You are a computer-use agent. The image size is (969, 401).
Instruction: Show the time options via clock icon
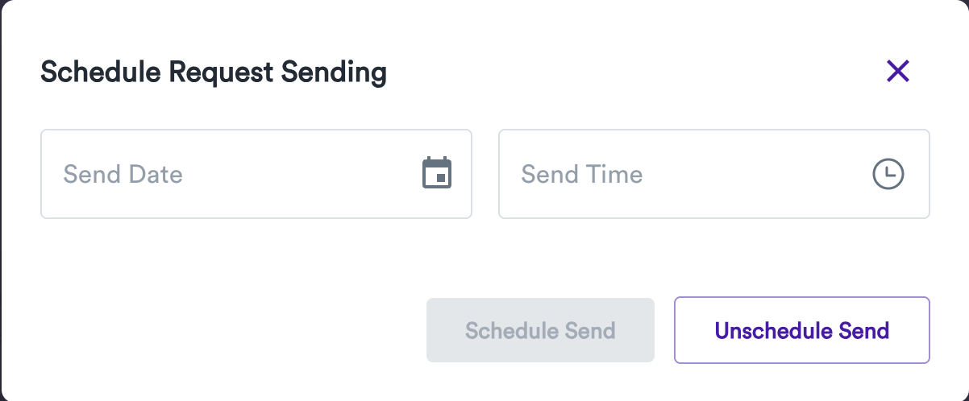pyautogui.click(x=888, y=174)
